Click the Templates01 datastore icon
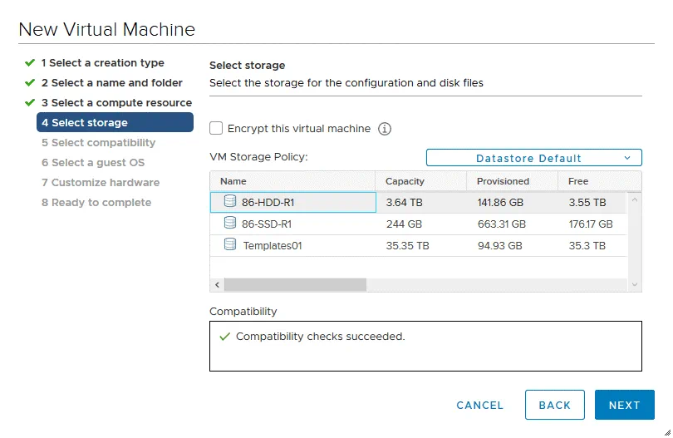This screenshot has height=438, width=673. pyautogui.click(x=230, y=245)
